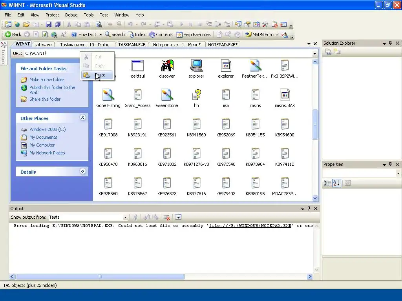
Task: Switch to Taskman.exe - 10 - Dialog tab
Action: click(85, 45)
